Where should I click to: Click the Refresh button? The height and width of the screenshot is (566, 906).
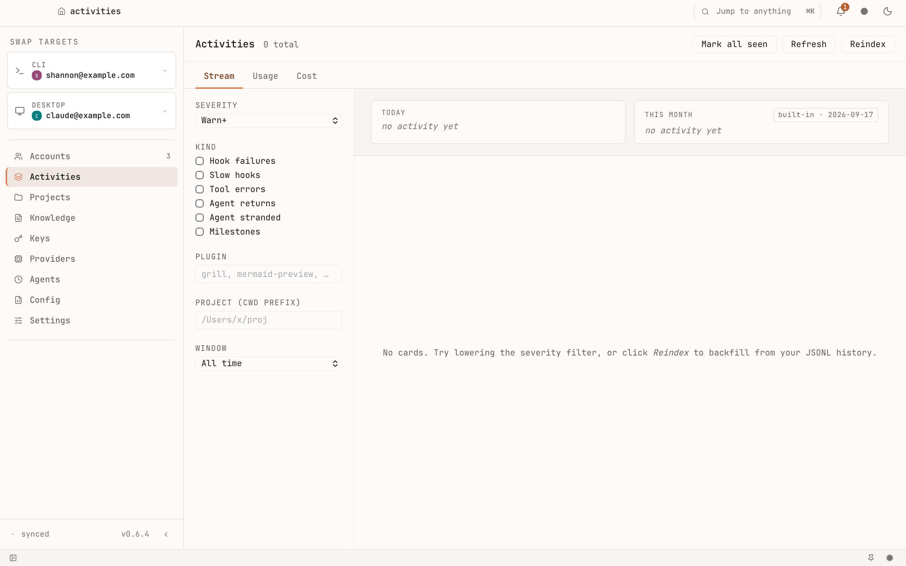(x=809, y=44)
